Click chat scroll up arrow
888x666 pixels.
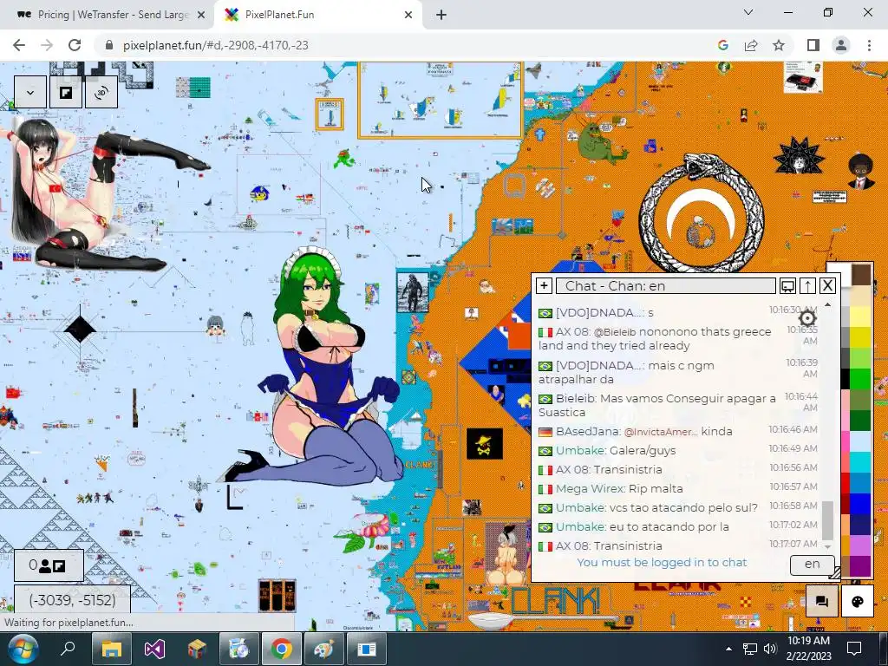(x=827, y=305)
